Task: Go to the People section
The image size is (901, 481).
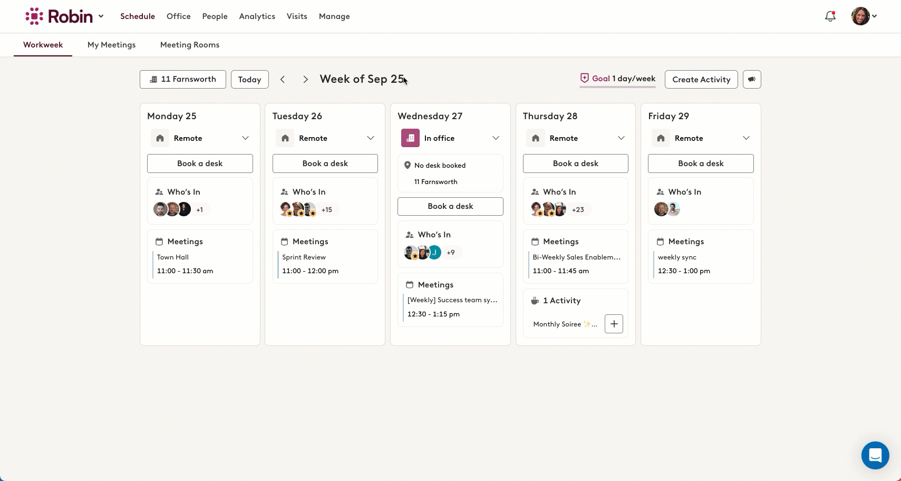Action: (x=215, y=16)
